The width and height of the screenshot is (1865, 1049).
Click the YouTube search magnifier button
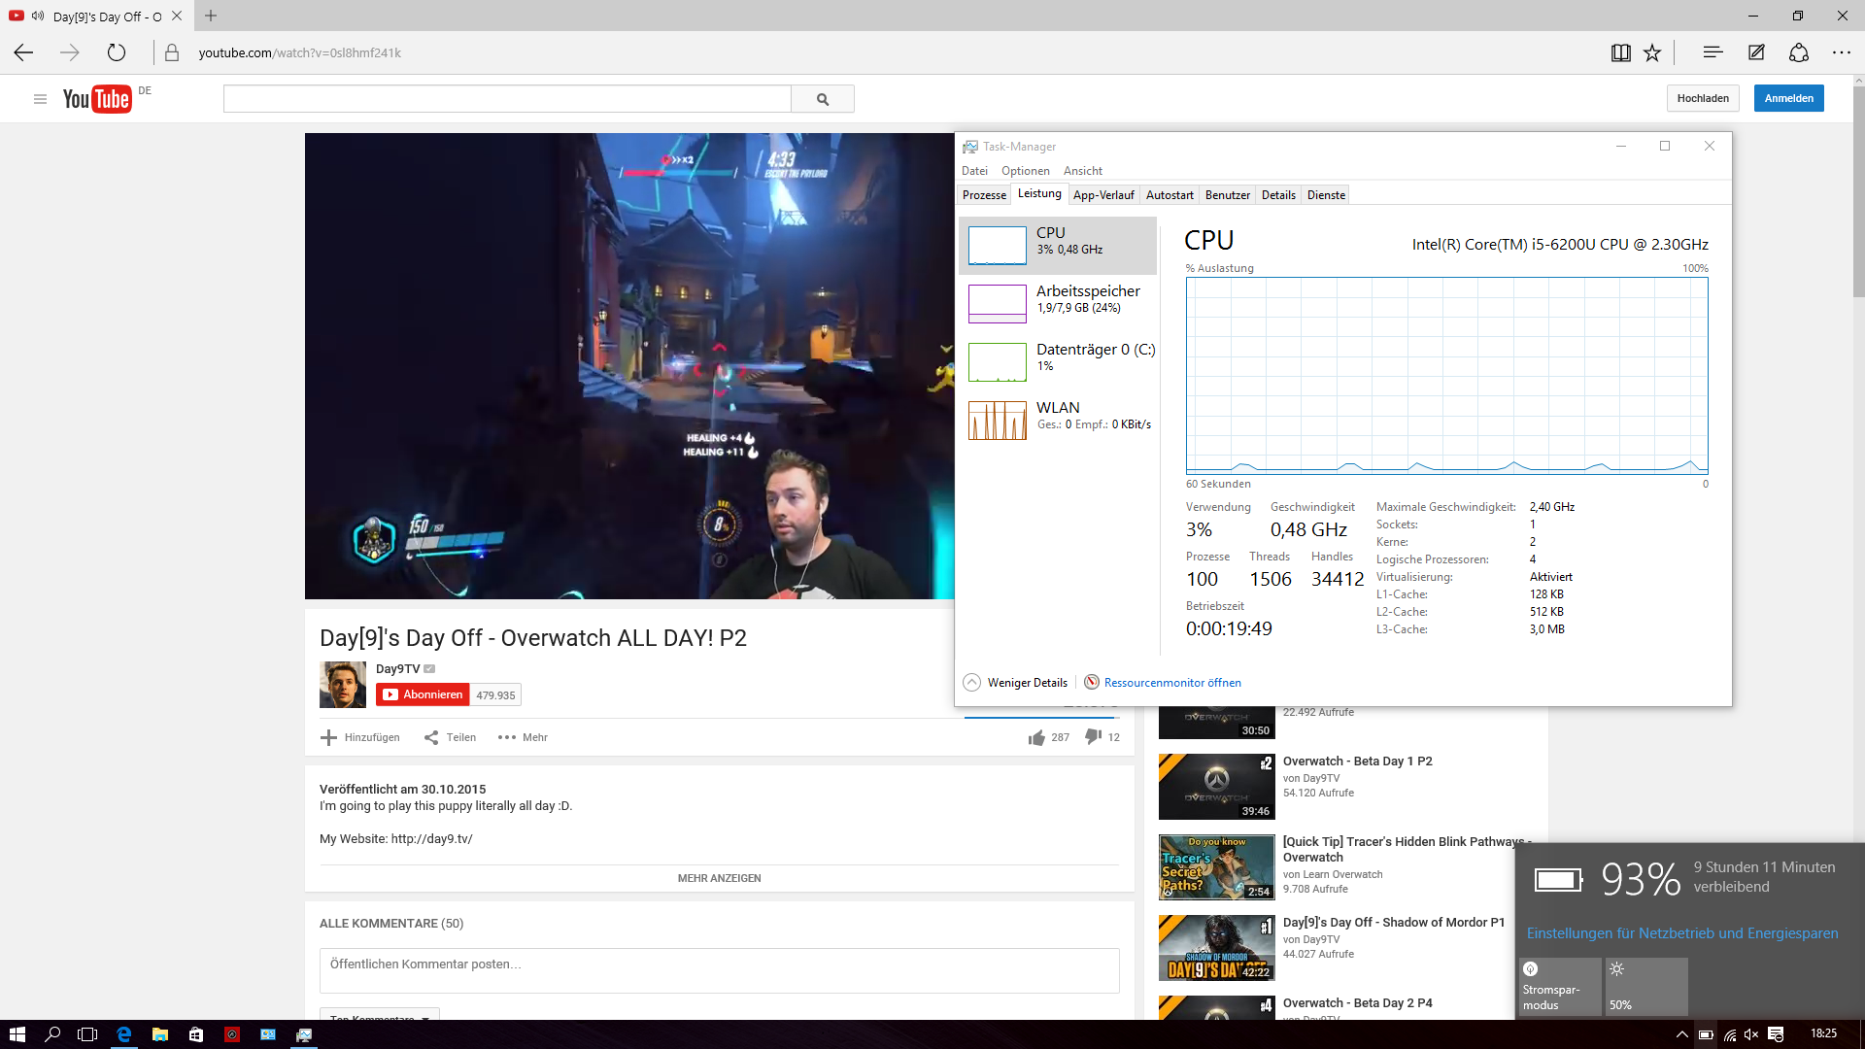(x=823, y=99)
